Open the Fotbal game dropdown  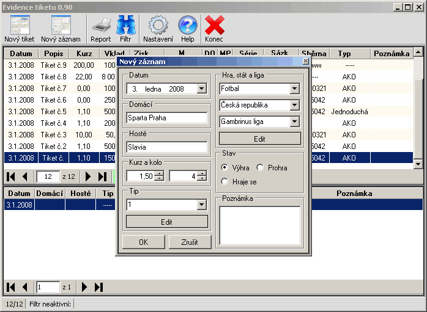tap(295, 89)
